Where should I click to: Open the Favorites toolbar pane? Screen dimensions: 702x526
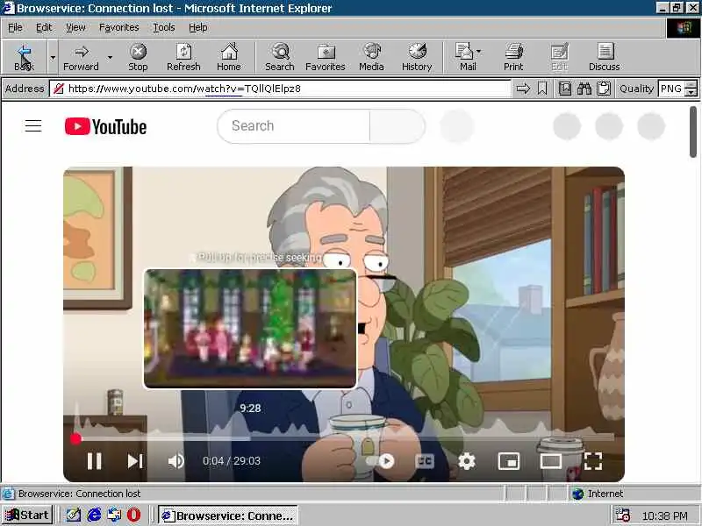pyautogui.click(x=326, y=57)
